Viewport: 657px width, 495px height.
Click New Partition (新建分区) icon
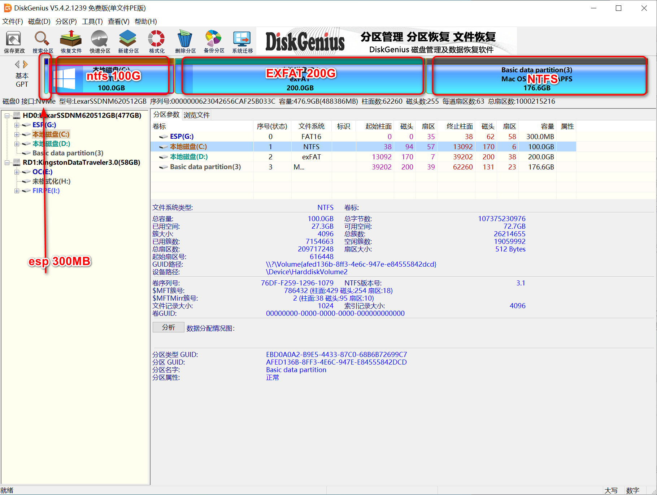click(128, 42)
